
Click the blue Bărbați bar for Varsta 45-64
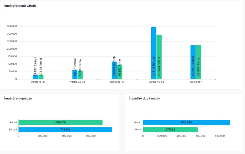point(154,53)
